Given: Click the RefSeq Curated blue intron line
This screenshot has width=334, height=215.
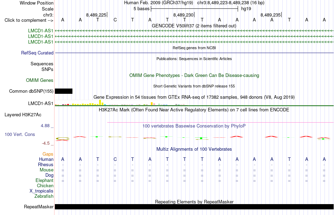Looking at the screenshot, I should click(x=194, y=53).
